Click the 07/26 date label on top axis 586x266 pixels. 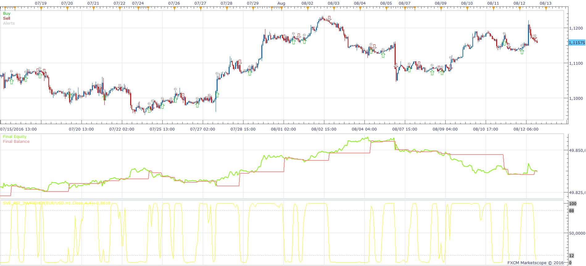(x=174, y=3)
